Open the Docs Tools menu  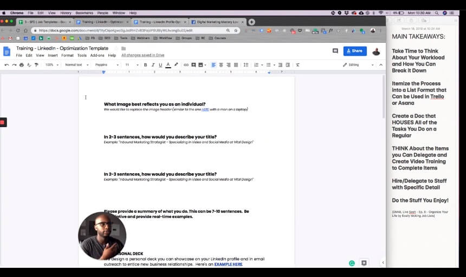[x=82, y=56]
